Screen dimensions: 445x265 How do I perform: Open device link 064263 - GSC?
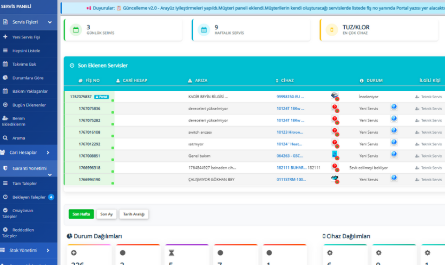pos(290,156)
